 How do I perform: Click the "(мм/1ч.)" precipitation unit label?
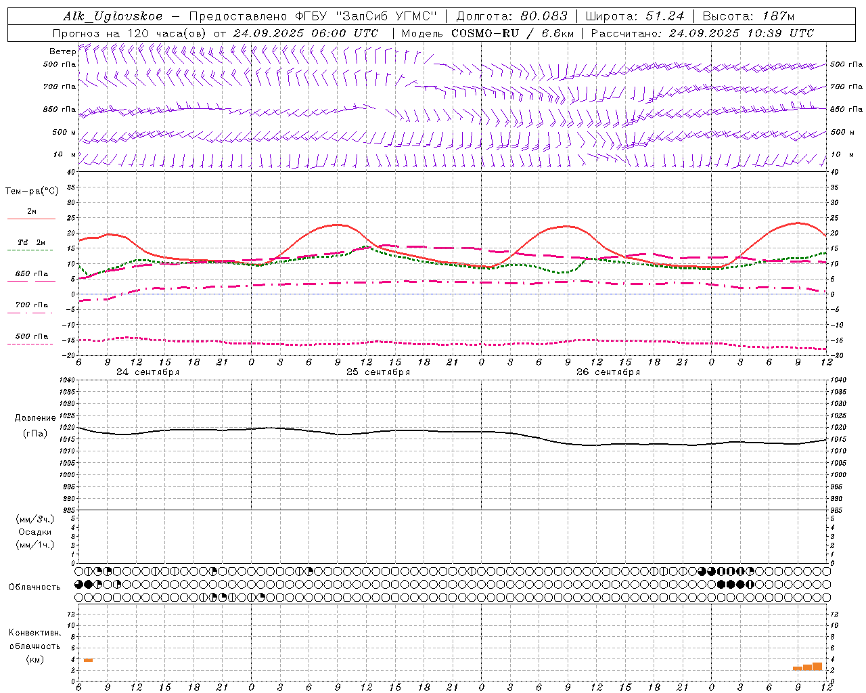click(x=35, y=545)
